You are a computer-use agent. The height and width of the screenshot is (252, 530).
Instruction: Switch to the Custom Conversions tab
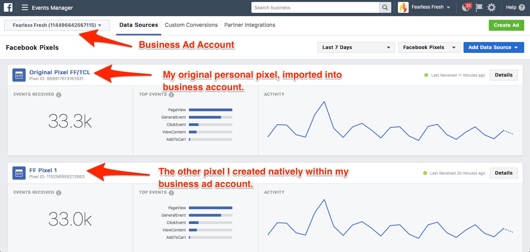pyautogui.click(x=191, y=25)
